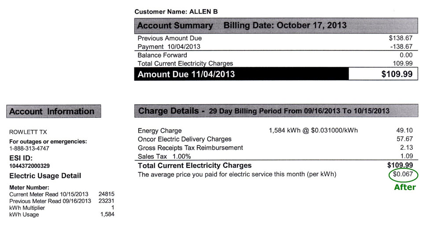
Task: Click the Current Meter Read value 24815
Action: [106, 194]
